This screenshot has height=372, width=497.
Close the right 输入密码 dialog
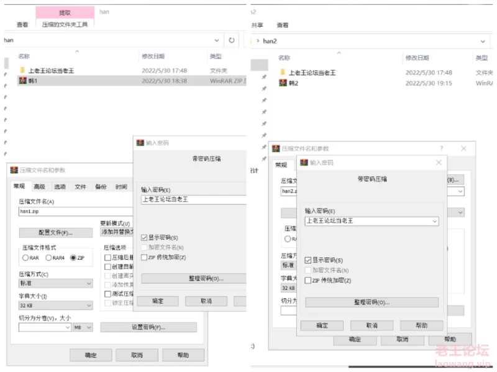pyautogui.click(x=439, y=162)
